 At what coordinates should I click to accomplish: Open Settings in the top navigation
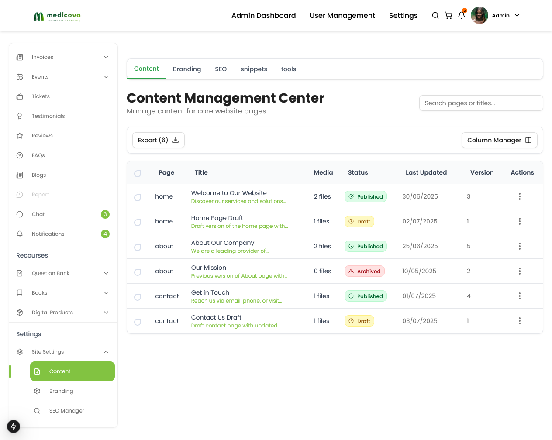click(x=403, y=15)
